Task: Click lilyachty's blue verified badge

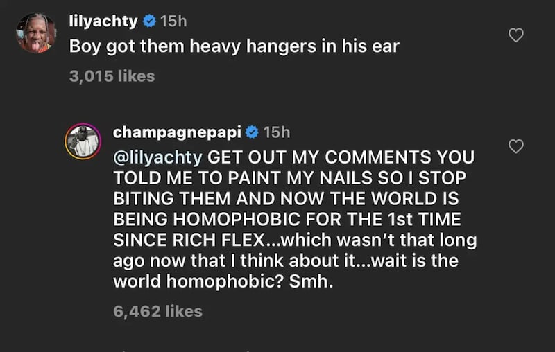Action: [x=148, y=21]
